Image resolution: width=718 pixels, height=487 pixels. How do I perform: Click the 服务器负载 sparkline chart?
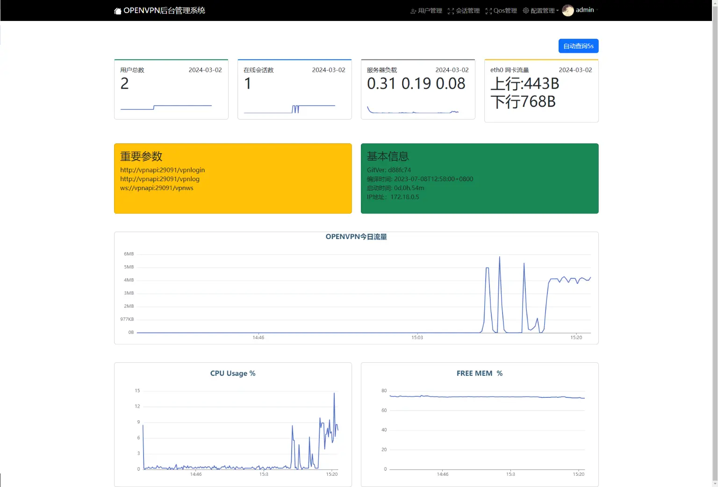click(413, 110)
